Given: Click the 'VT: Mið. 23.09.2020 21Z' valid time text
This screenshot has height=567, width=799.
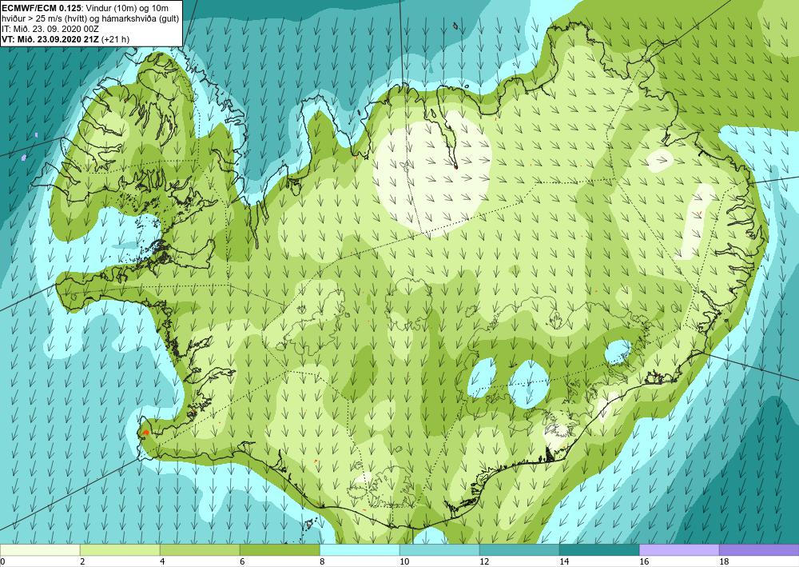Looking at the screenshot, I should point(51,39).
